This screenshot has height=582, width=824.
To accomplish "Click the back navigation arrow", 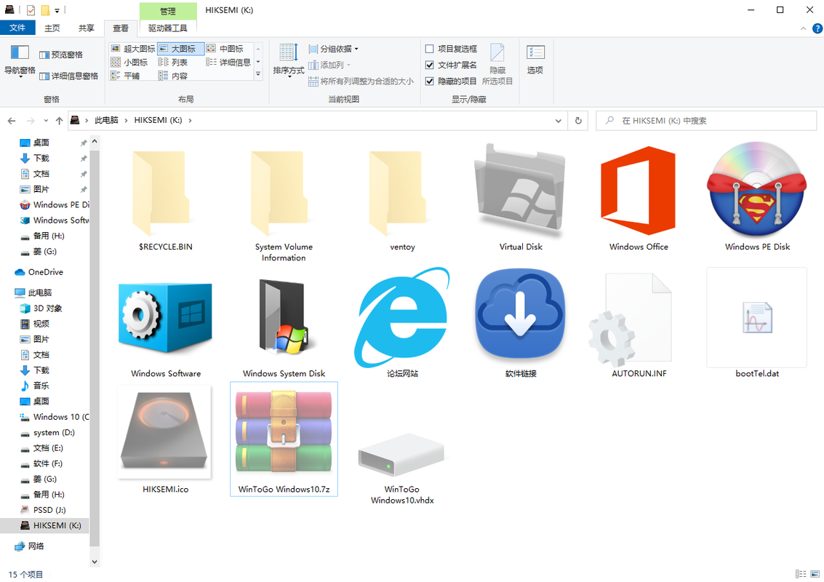I will click(x=12, y=121).
